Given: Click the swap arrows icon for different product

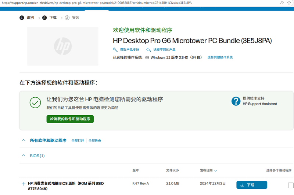Looking at the screenshot, I should pyautogui.click(x=148, y=50).
